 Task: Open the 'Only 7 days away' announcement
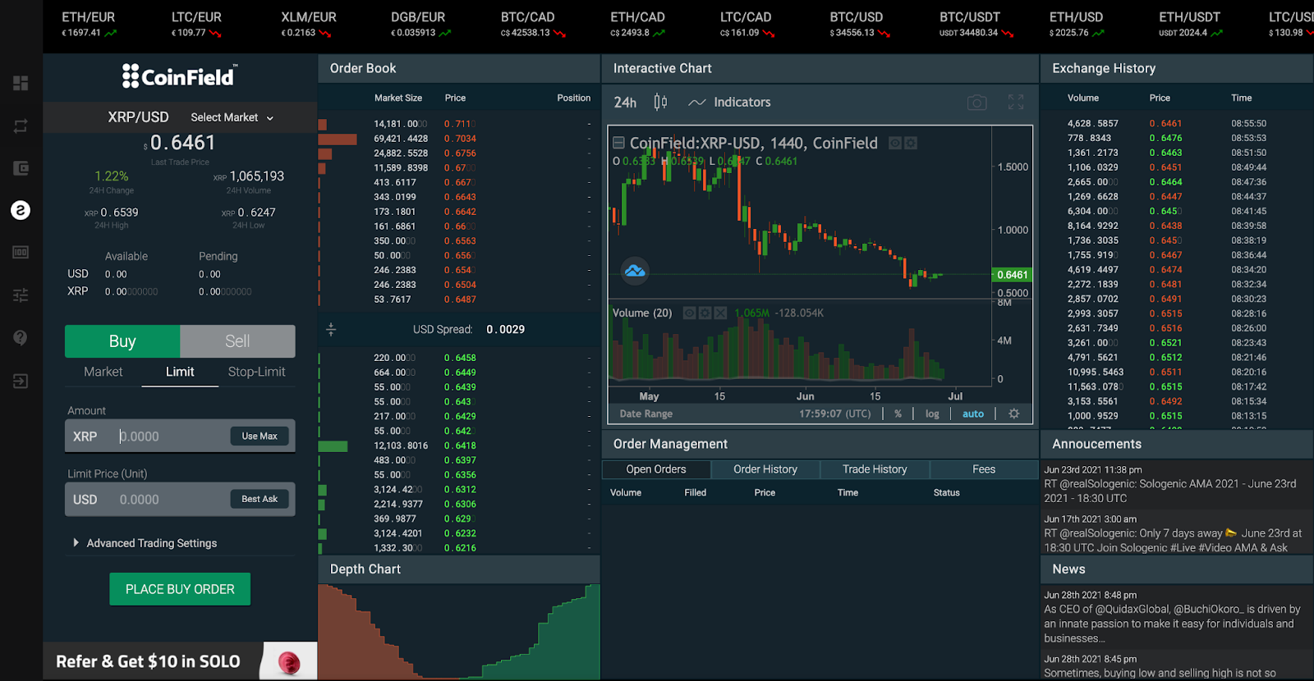(x=1176, y=533)
